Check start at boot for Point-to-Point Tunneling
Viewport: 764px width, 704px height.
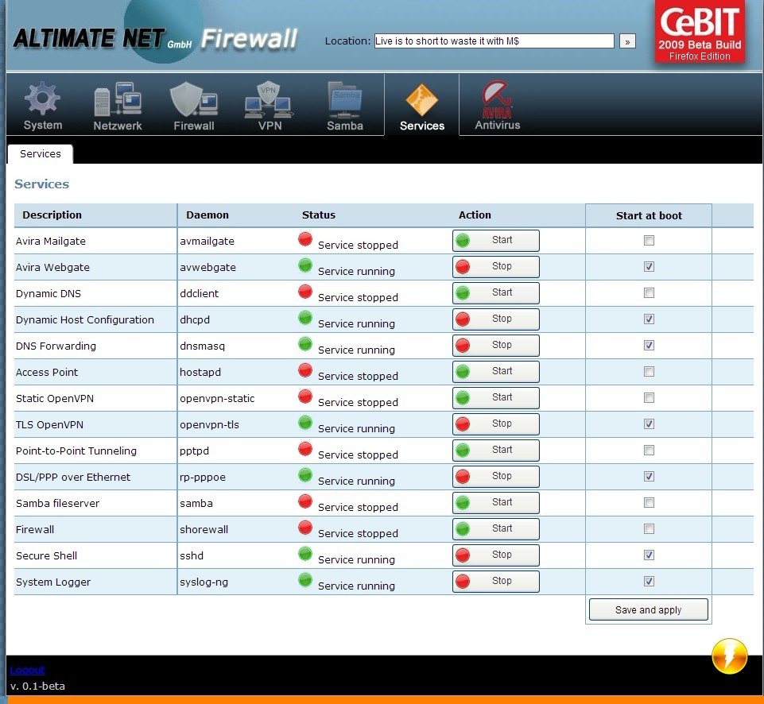649,451
